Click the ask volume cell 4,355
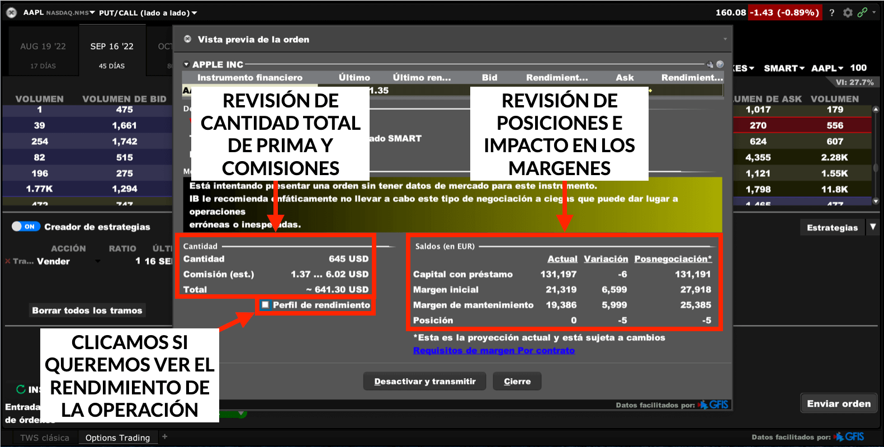The height and width of the screenshot is (447, 884). [x=758, y=158]
